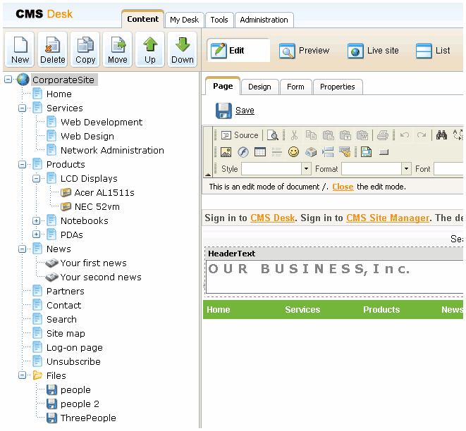This screenshot has height=431, width=466.
Task: Click the Insert Image editor icon
Action: [226, 152]
